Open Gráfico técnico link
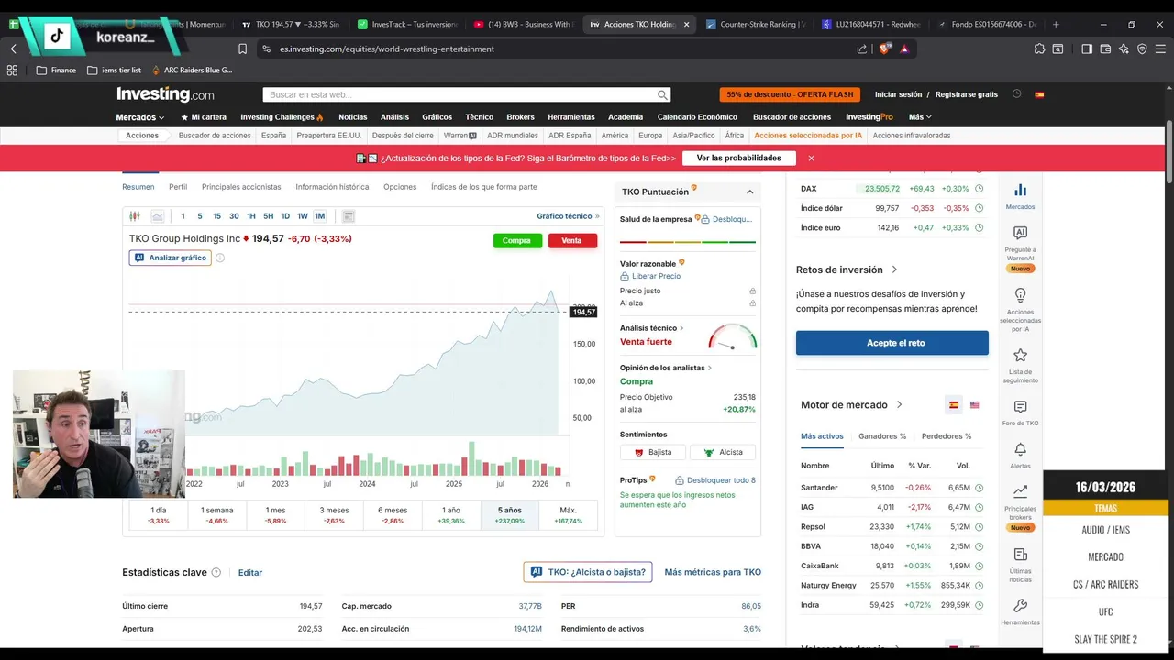 click(x=568, y=216)
